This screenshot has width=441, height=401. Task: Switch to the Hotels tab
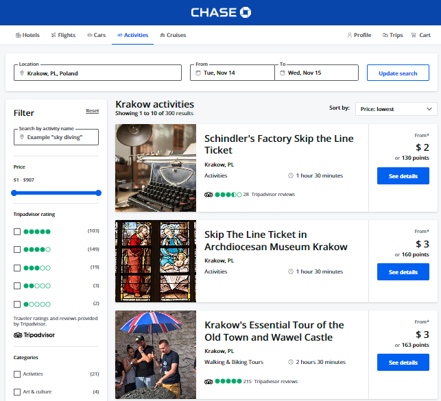tap(27, 35)
